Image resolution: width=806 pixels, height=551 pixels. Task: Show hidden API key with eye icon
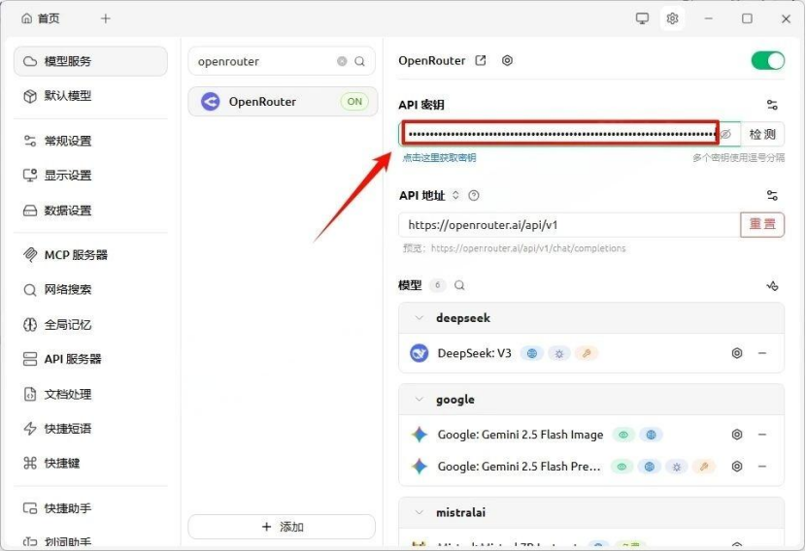pos(725,135)
